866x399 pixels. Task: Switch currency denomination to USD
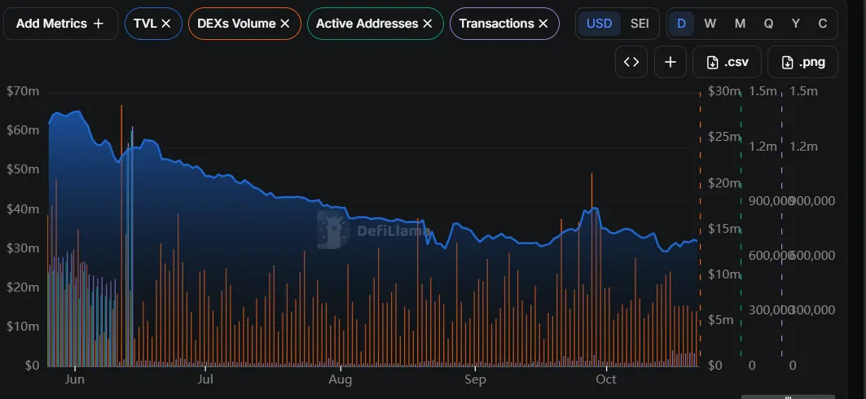pyautogui.click(x=600, y=24)
